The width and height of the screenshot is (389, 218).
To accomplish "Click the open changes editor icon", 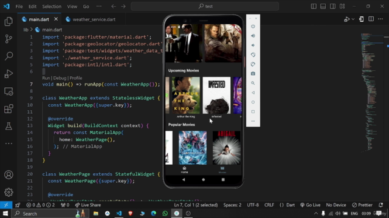I will click(361, 19).
